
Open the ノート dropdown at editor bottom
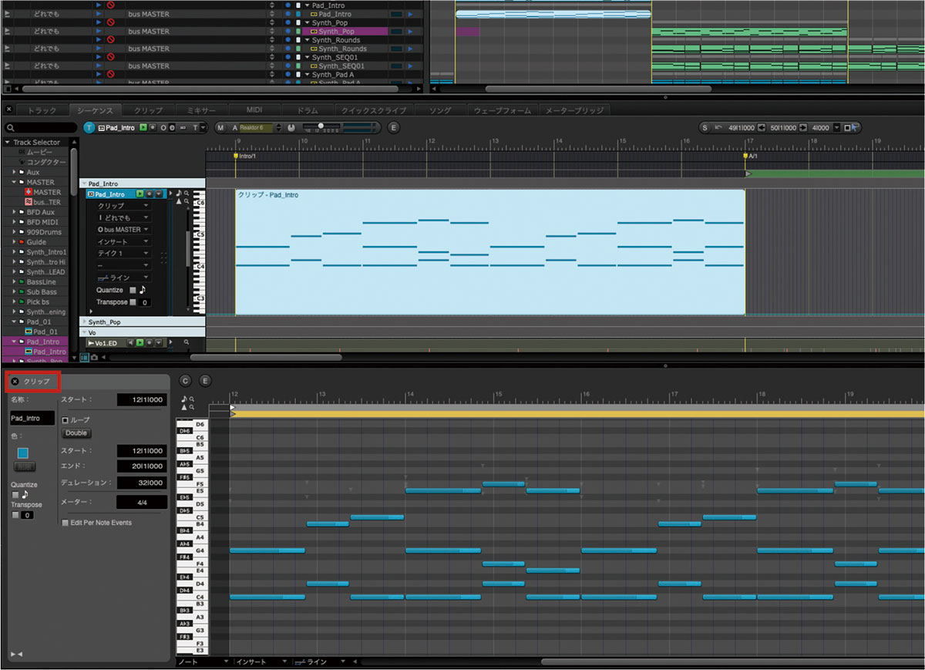[203, 662]
